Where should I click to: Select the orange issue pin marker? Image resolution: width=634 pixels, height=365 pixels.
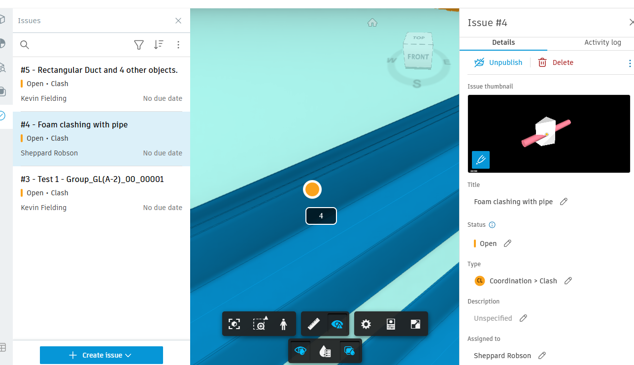[x=312, y=189]
